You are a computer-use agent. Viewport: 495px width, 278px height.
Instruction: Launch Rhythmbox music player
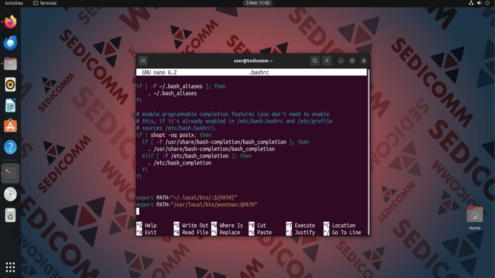(10, 84)
